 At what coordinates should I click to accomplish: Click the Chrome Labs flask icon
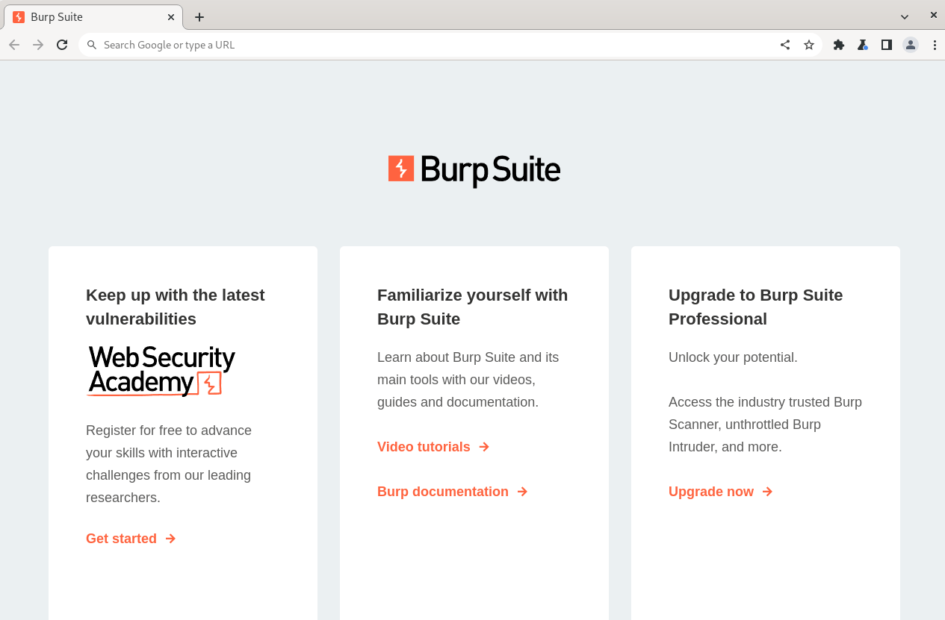pos(862,45)
